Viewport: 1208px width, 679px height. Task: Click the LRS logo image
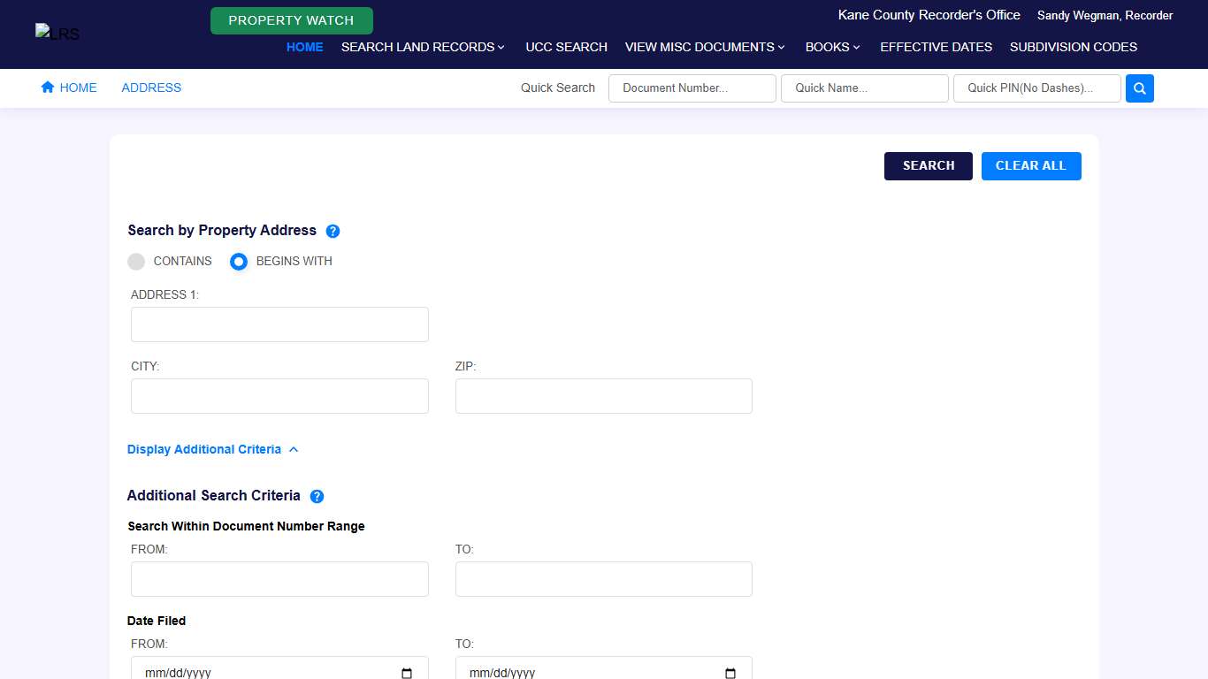coord(57,34)
